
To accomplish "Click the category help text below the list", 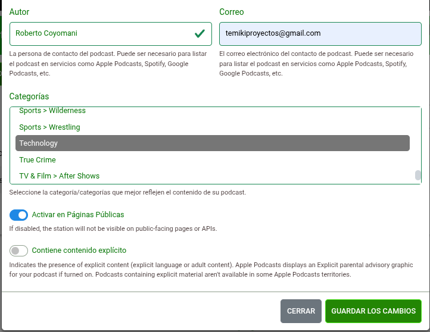I will pyautogui.click(x=127, y=193).
